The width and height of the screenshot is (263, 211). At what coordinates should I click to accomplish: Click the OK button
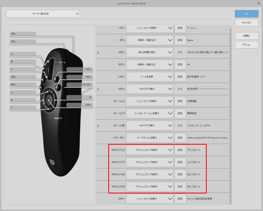point(246,14)
